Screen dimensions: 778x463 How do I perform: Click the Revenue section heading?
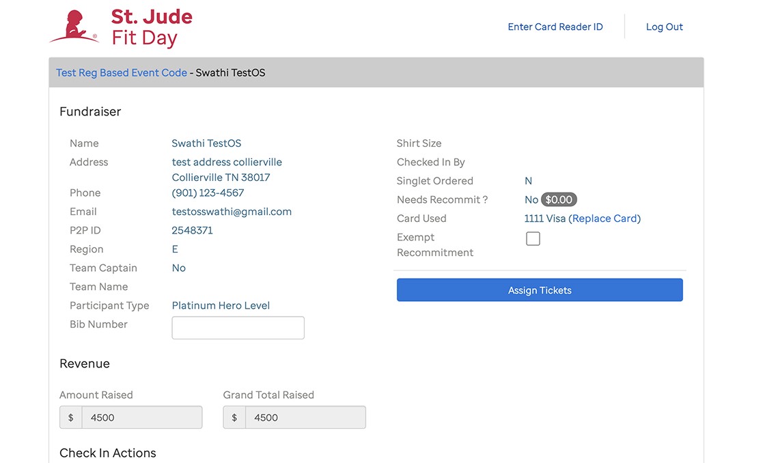pos(85,364)
